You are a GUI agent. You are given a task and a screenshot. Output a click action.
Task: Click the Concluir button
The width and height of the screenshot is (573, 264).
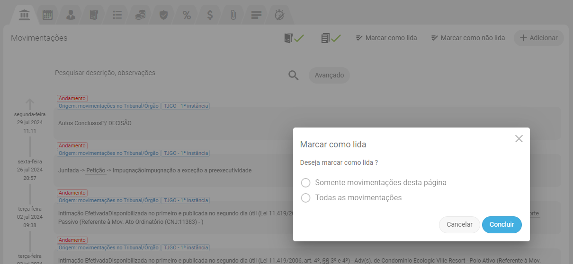pyautogui.click(x=501, y=225)
